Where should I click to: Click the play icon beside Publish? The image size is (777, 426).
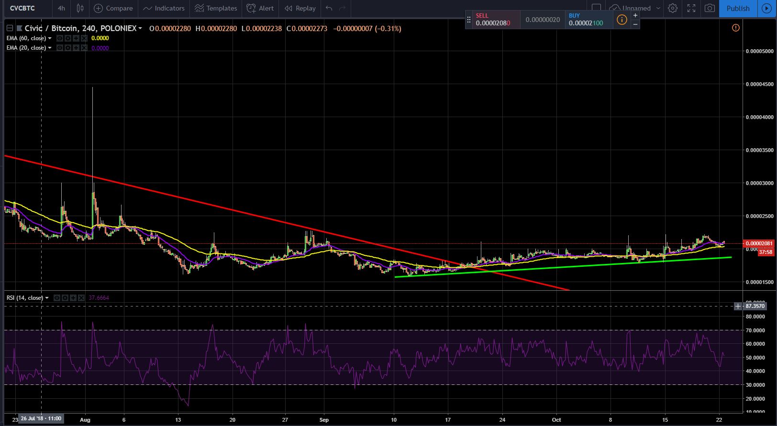[767, 8]
